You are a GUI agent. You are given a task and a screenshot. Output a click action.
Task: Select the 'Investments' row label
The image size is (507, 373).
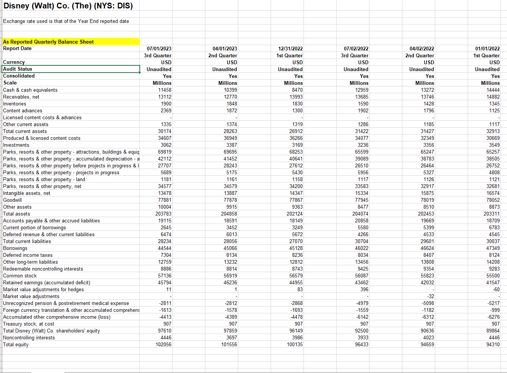coord(16,145)
